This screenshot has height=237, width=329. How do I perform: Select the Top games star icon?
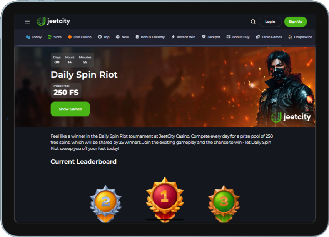(100, 37)
